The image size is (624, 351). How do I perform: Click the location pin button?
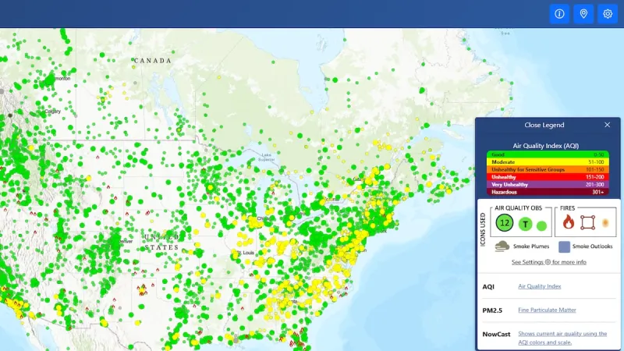pyautogui.click(x=583, y=14)
